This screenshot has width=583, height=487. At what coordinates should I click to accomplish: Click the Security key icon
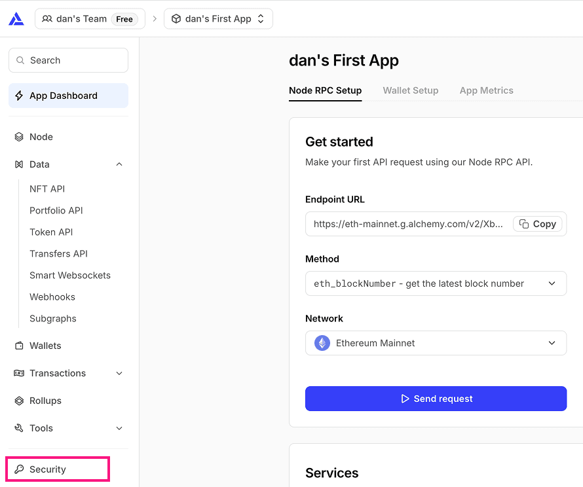click(19, 469)
